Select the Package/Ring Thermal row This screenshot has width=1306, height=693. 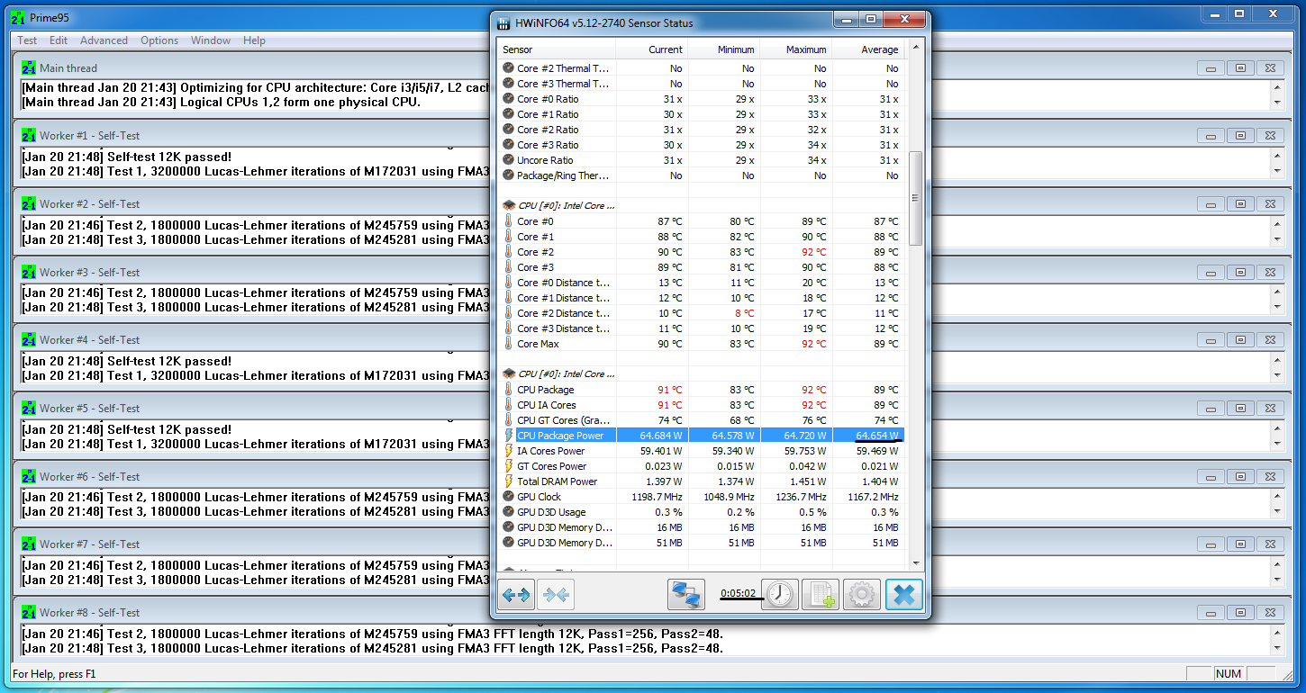tap(702, 175)
